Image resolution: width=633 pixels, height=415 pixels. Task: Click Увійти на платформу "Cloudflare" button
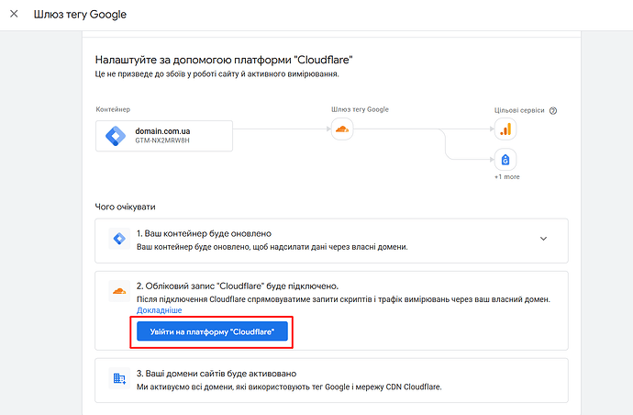(x=212, y=331)
